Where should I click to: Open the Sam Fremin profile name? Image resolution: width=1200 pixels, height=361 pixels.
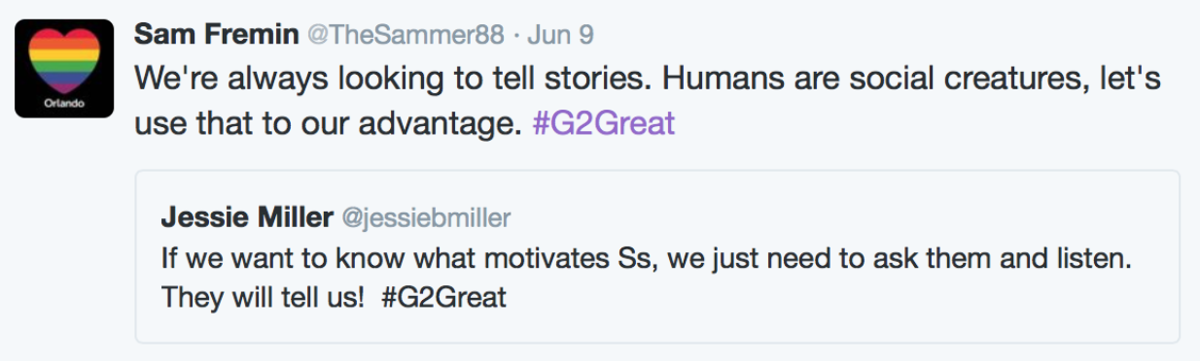tap(216, 35)
